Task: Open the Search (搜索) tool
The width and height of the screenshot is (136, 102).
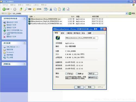Action: tap(28, 9)
